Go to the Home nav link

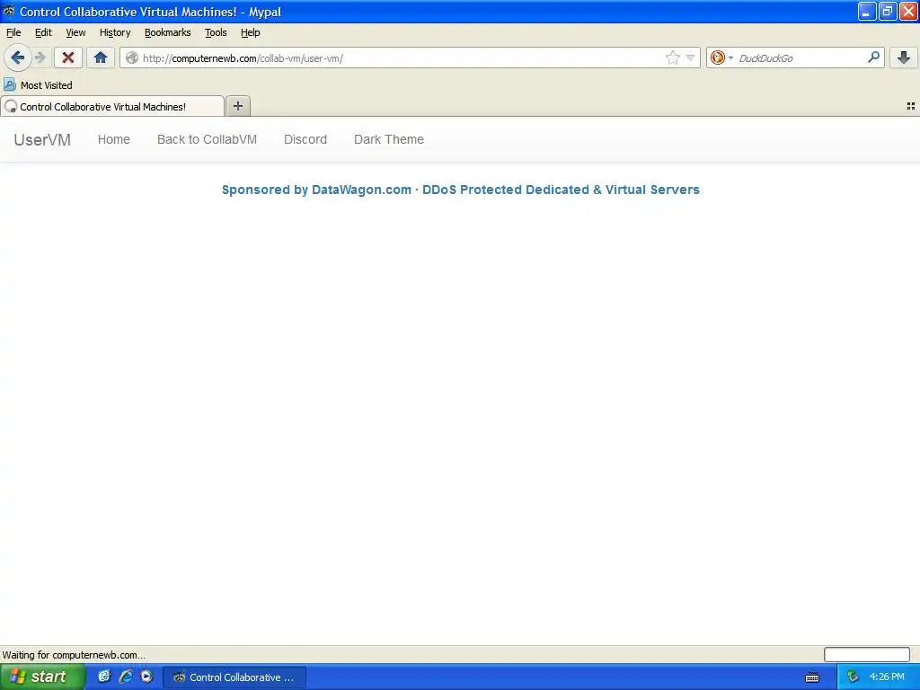point(114,139)
